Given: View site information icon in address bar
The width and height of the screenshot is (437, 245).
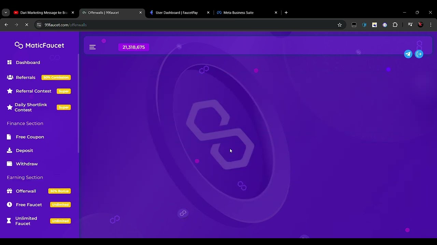Looking at the screenshot, I should (39, 25).
